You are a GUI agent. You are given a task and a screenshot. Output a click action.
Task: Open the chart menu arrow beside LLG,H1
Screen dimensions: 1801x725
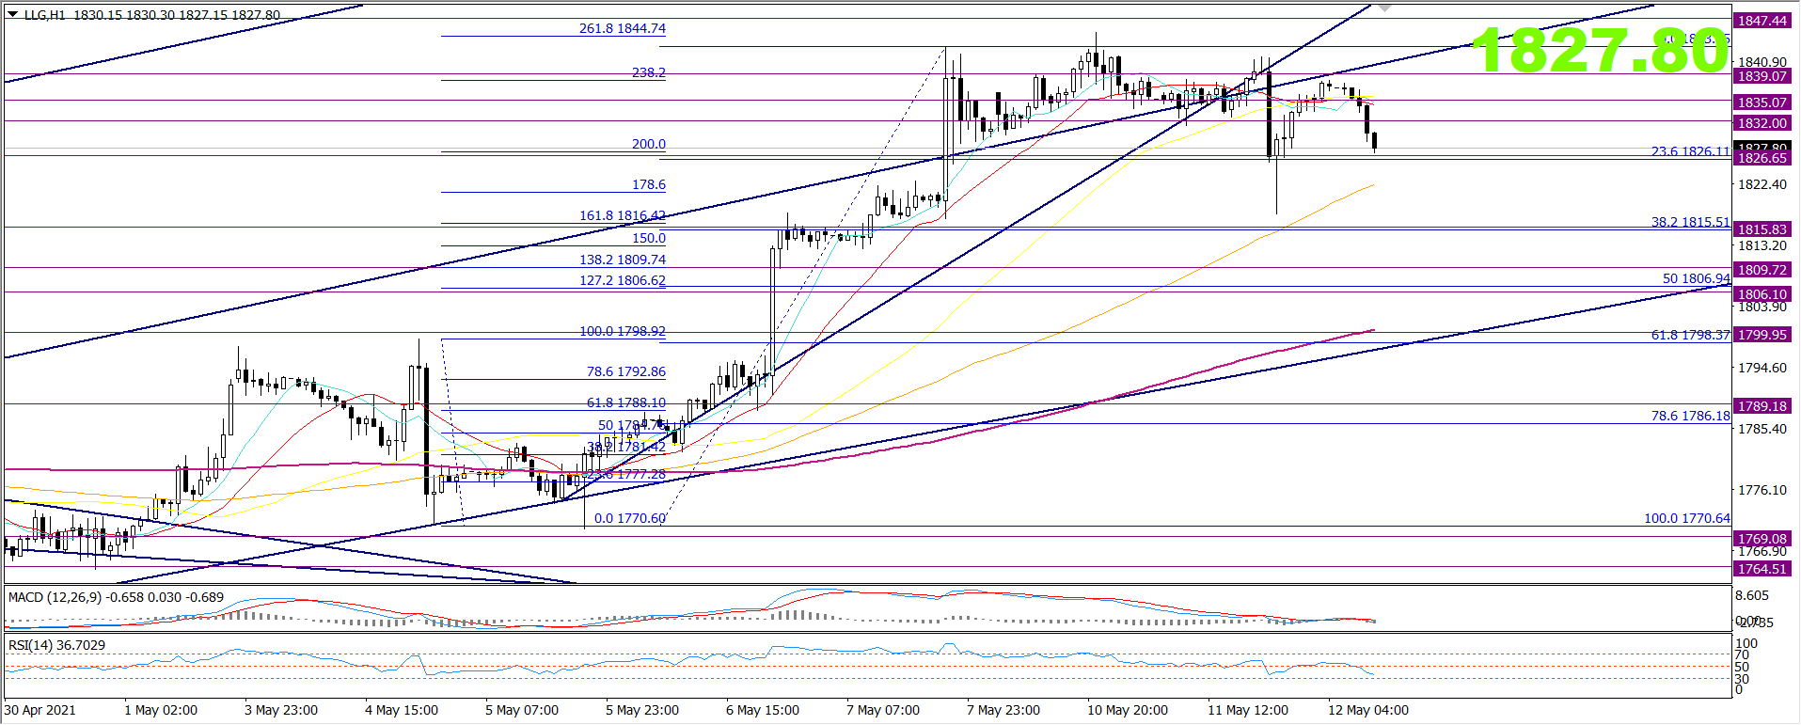12,14
